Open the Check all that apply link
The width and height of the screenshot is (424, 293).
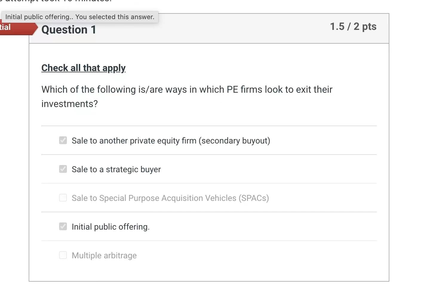pos(83,68)
